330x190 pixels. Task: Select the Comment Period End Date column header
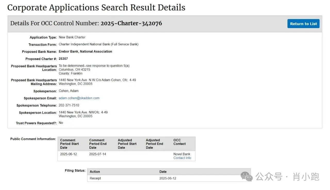98,144
